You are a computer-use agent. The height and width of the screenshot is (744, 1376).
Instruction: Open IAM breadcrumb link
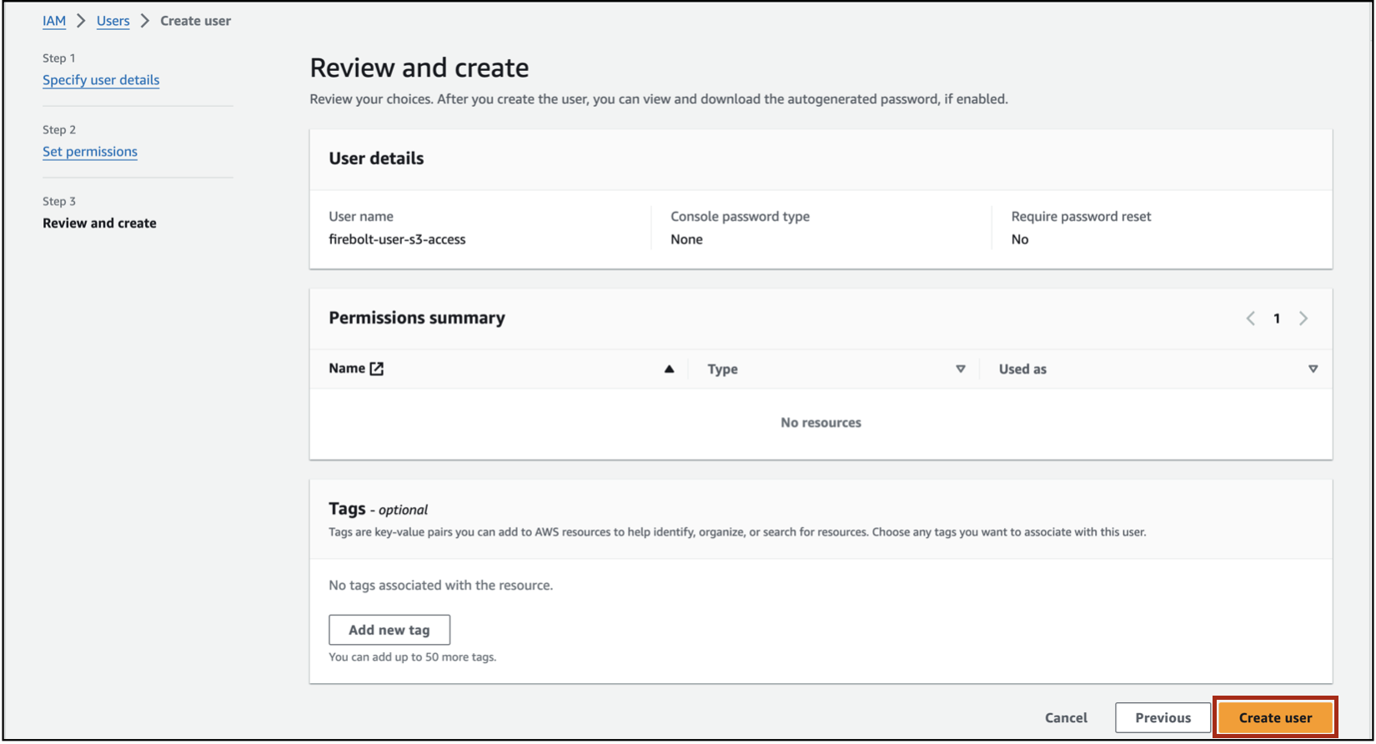(54, 21)
